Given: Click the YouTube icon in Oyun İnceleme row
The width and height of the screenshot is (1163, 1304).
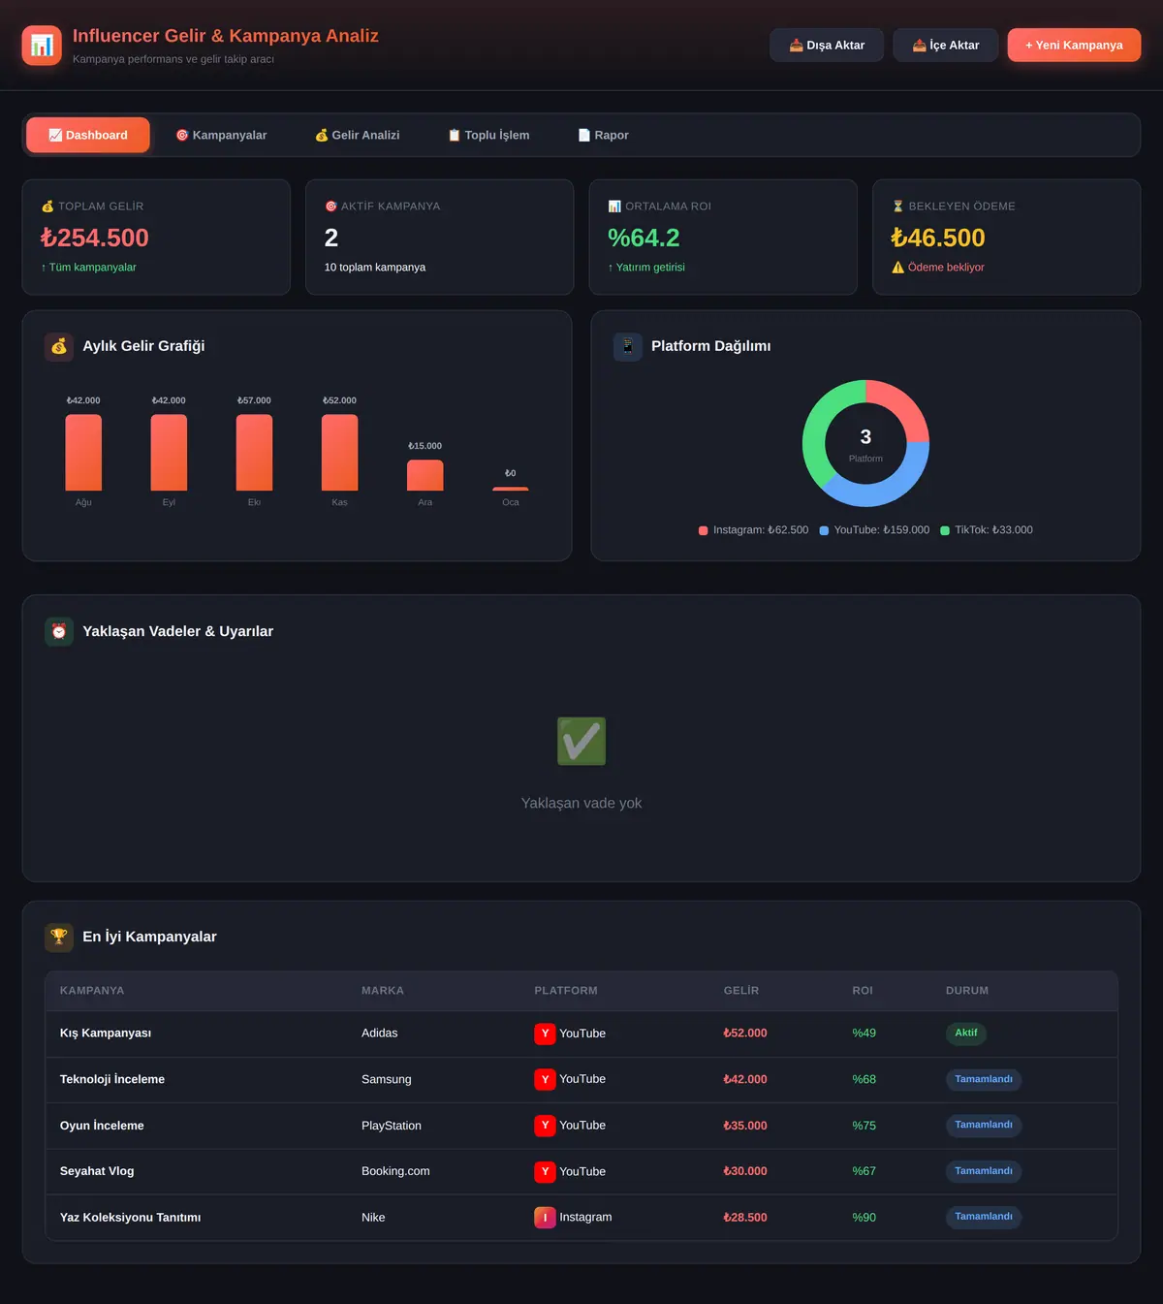Looking at the screenshot, I should (545, 1126).
